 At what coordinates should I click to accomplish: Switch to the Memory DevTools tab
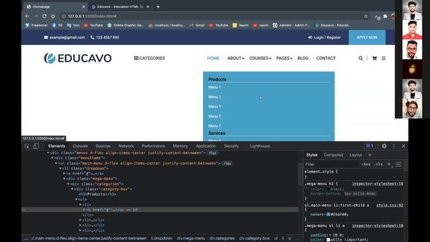pyautogui.click(x=181, y=146)
